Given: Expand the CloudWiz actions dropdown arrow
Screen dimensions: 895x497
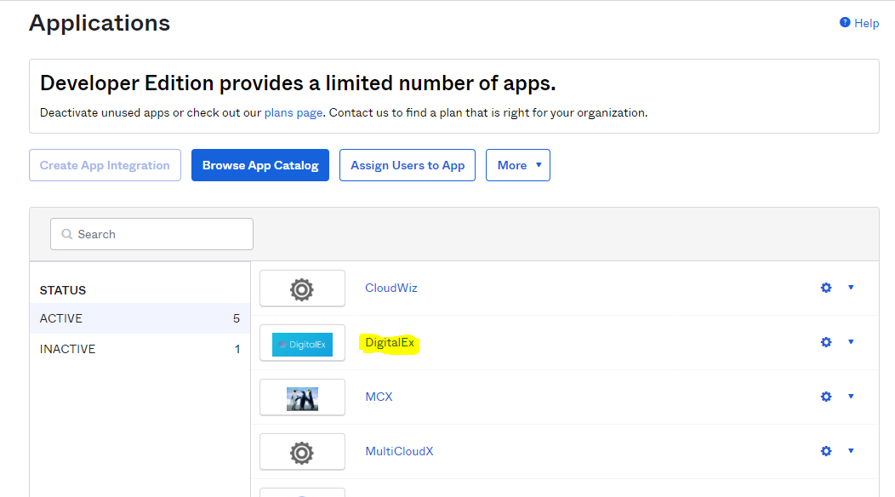Looking at the screenshot, I should coord(851,288).
